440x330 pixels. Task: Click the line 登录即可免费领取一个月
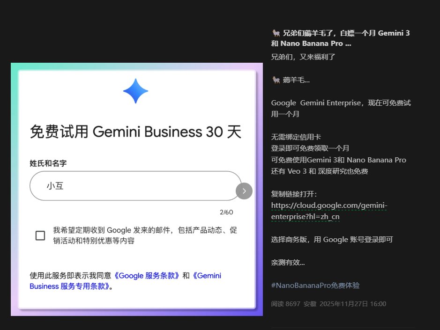point(310,148)
